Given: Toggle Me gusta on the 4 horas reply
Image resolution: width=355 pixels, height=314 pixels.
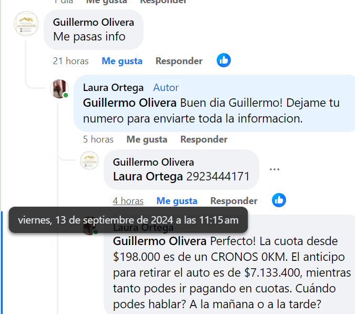Looking at the screenshot, I should (177, 201).
